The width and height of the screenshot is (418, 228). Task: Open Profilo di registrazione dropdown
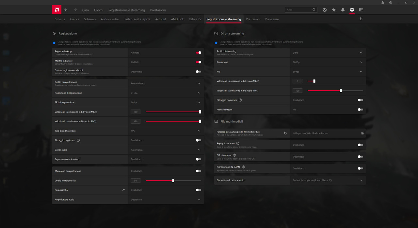166,83
